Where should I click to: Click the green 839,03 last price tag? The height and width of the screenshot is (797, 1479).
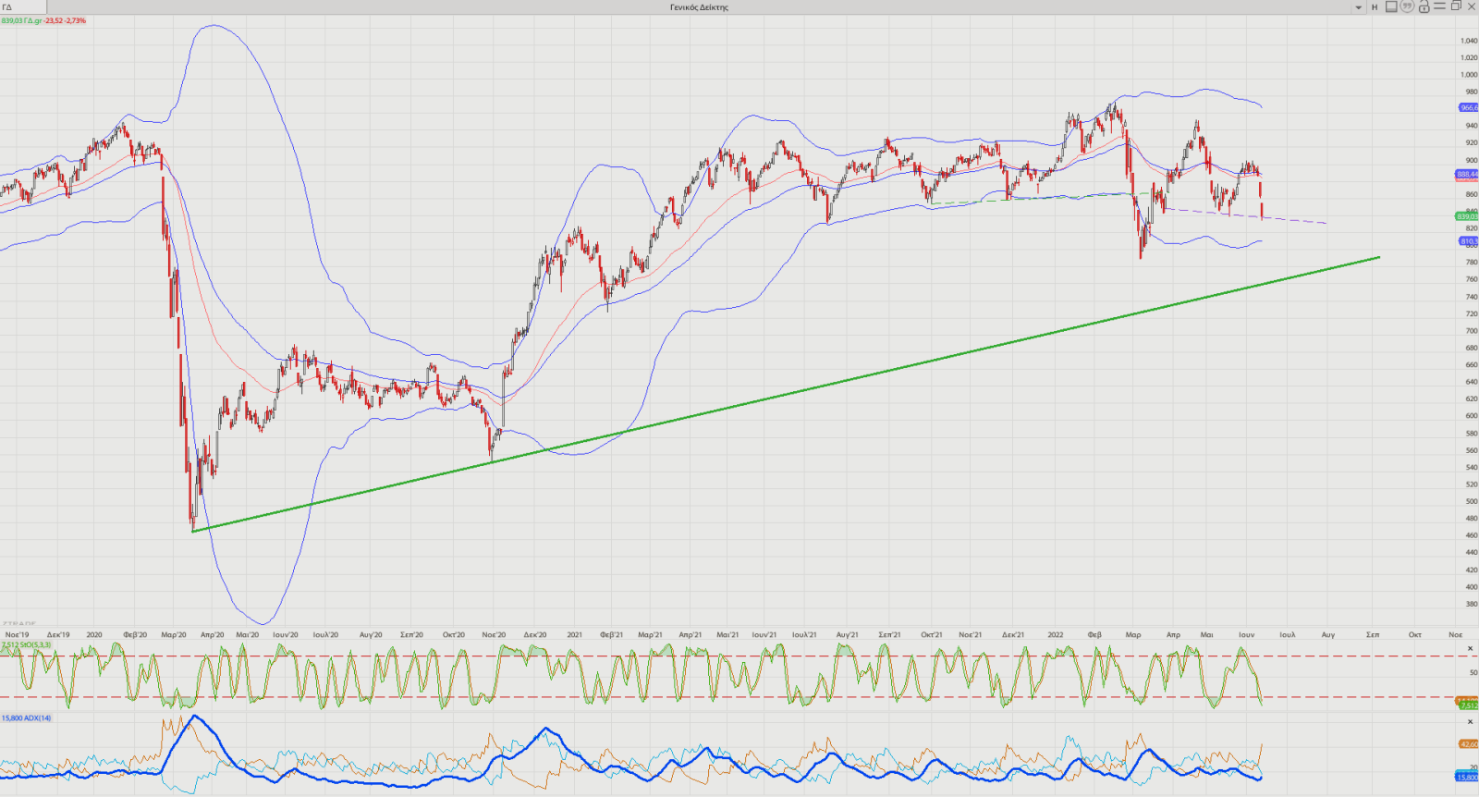(1466, 216)
